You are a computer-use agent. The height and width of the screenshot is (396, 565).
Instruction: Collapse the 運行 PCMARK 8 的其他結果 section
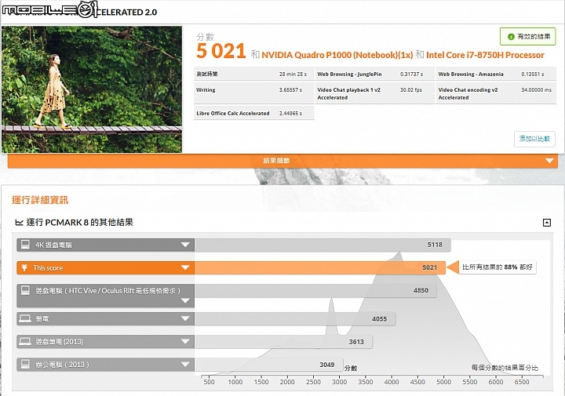click(547, 223)
